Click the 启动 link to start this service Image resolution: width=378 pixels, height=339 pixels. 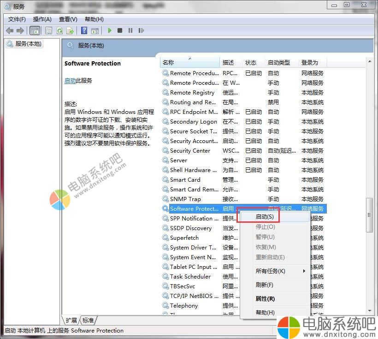point(70,81)
